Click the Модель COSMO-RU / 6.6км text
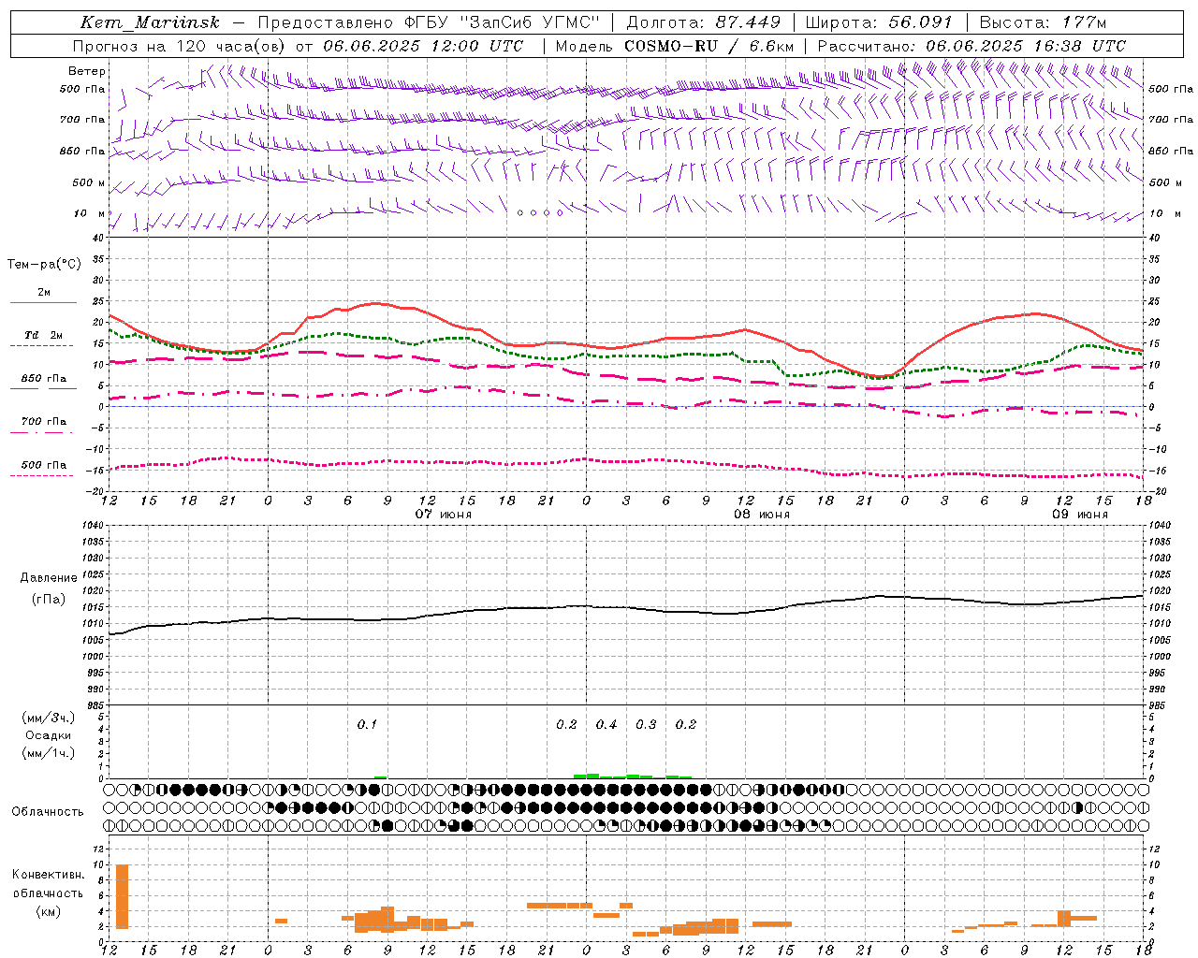1198x958 pixels. (x=675, y=46)
